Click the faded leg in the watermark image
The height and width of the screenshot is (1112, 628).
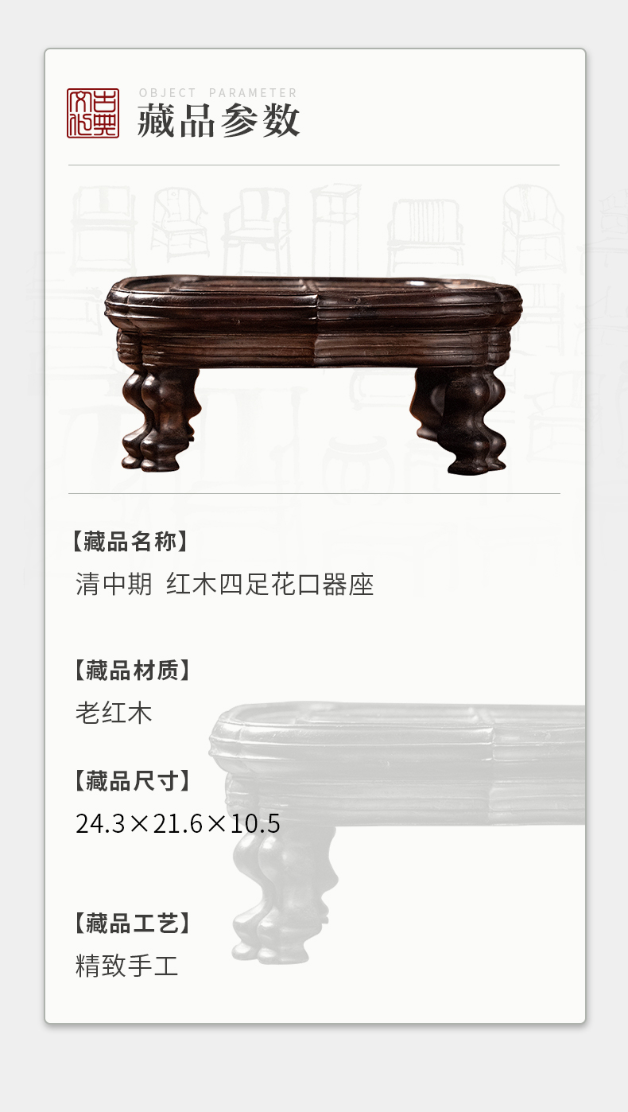click(x=284, y=895)
